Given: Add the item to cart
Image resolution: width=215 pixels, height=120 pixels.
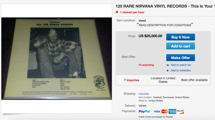Looking at the screenshot, I should click(x=180, y=46).
